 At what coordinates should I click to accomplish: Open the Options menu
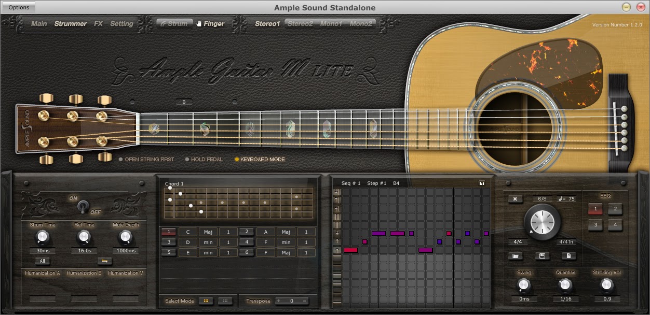(19, 7)
